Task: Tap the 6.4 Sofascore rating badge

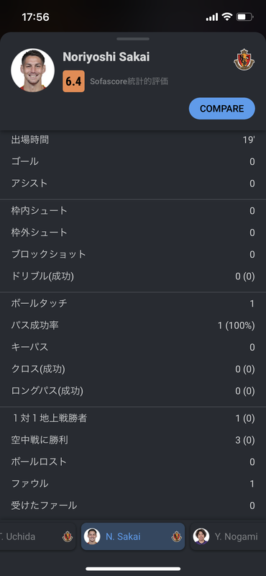Action: [x=73, y=81]
